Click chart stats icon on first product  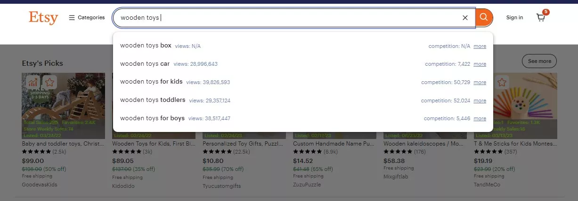coord(33,82)
